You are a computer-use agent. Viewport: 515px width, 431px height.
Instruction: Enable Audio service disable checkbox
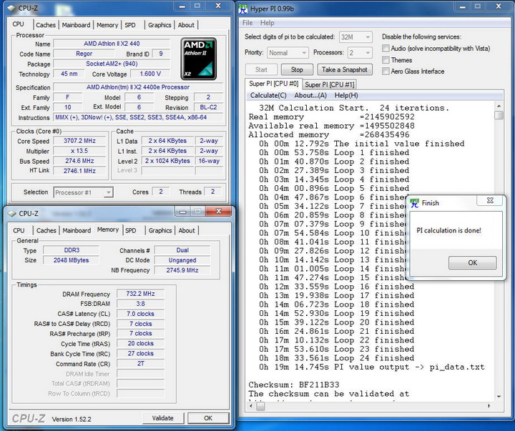point(386,49)
